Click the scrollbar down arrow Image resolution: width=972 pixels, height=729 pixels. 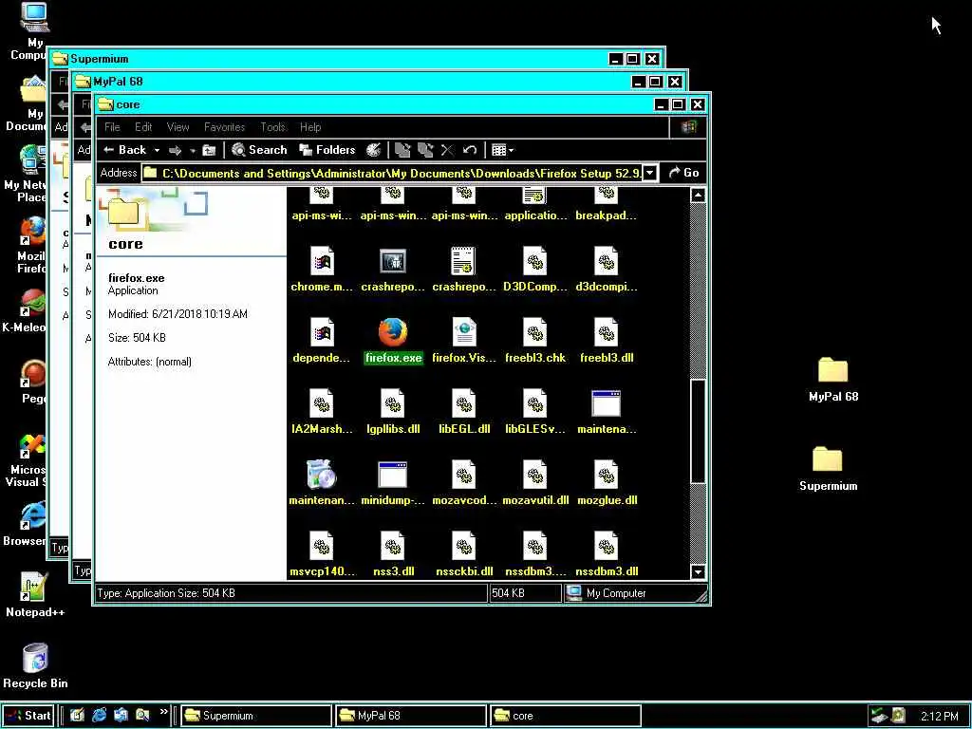698,571
